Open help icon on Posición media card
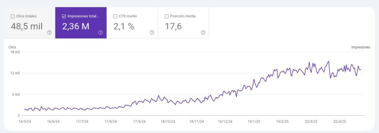Image resolution: width=379 pixels, height=133 pixels. point(203,33)
